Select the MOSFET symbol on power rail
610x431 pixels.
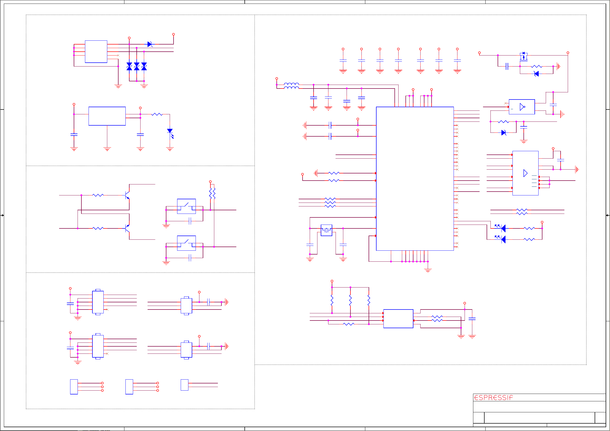pos(524,57)
